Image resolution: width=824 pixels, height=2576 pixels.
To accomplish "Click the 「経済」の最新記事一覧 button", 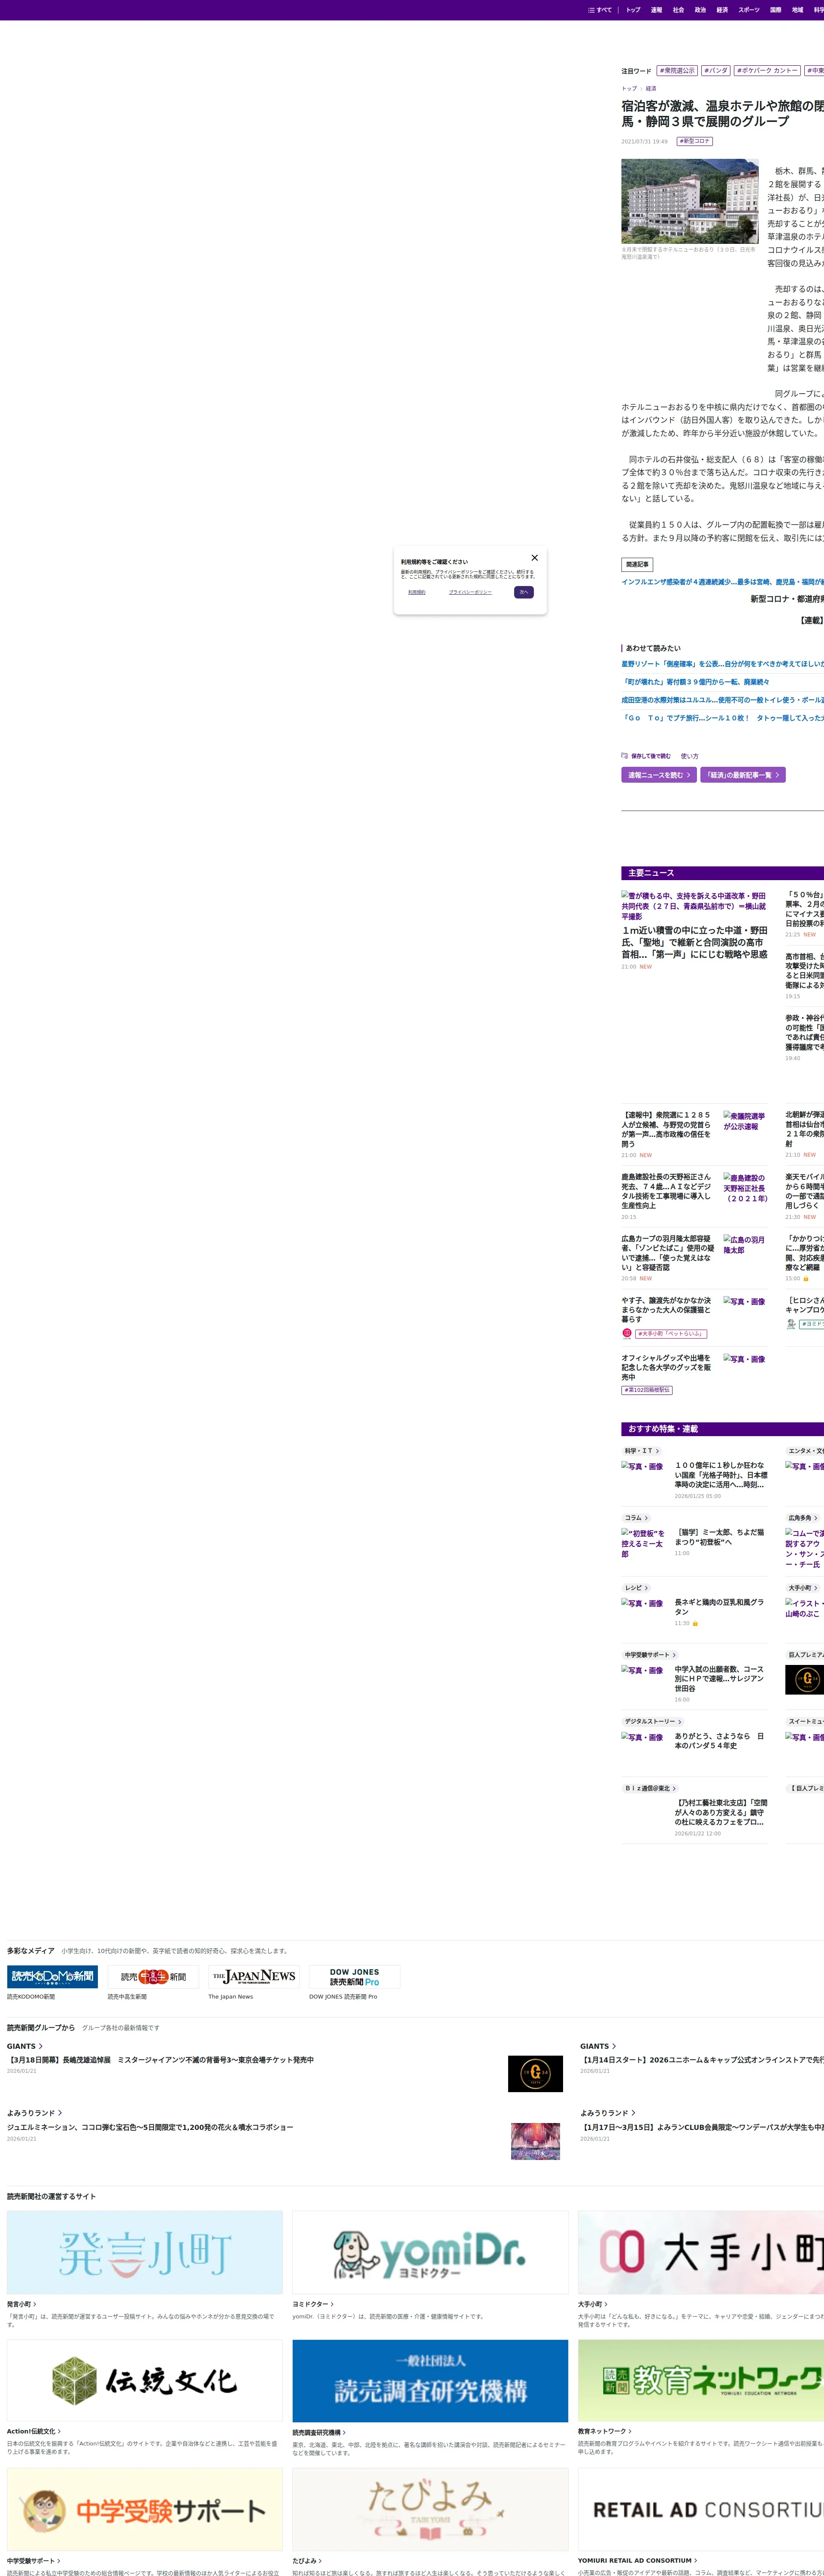I will tap(743, 775).
